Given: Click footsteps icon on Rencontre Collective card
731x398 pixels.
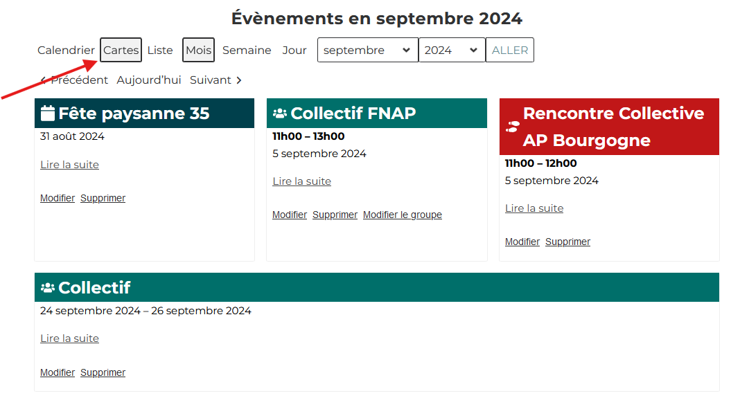Looking at the screenshot, I should tap(513, 127).
